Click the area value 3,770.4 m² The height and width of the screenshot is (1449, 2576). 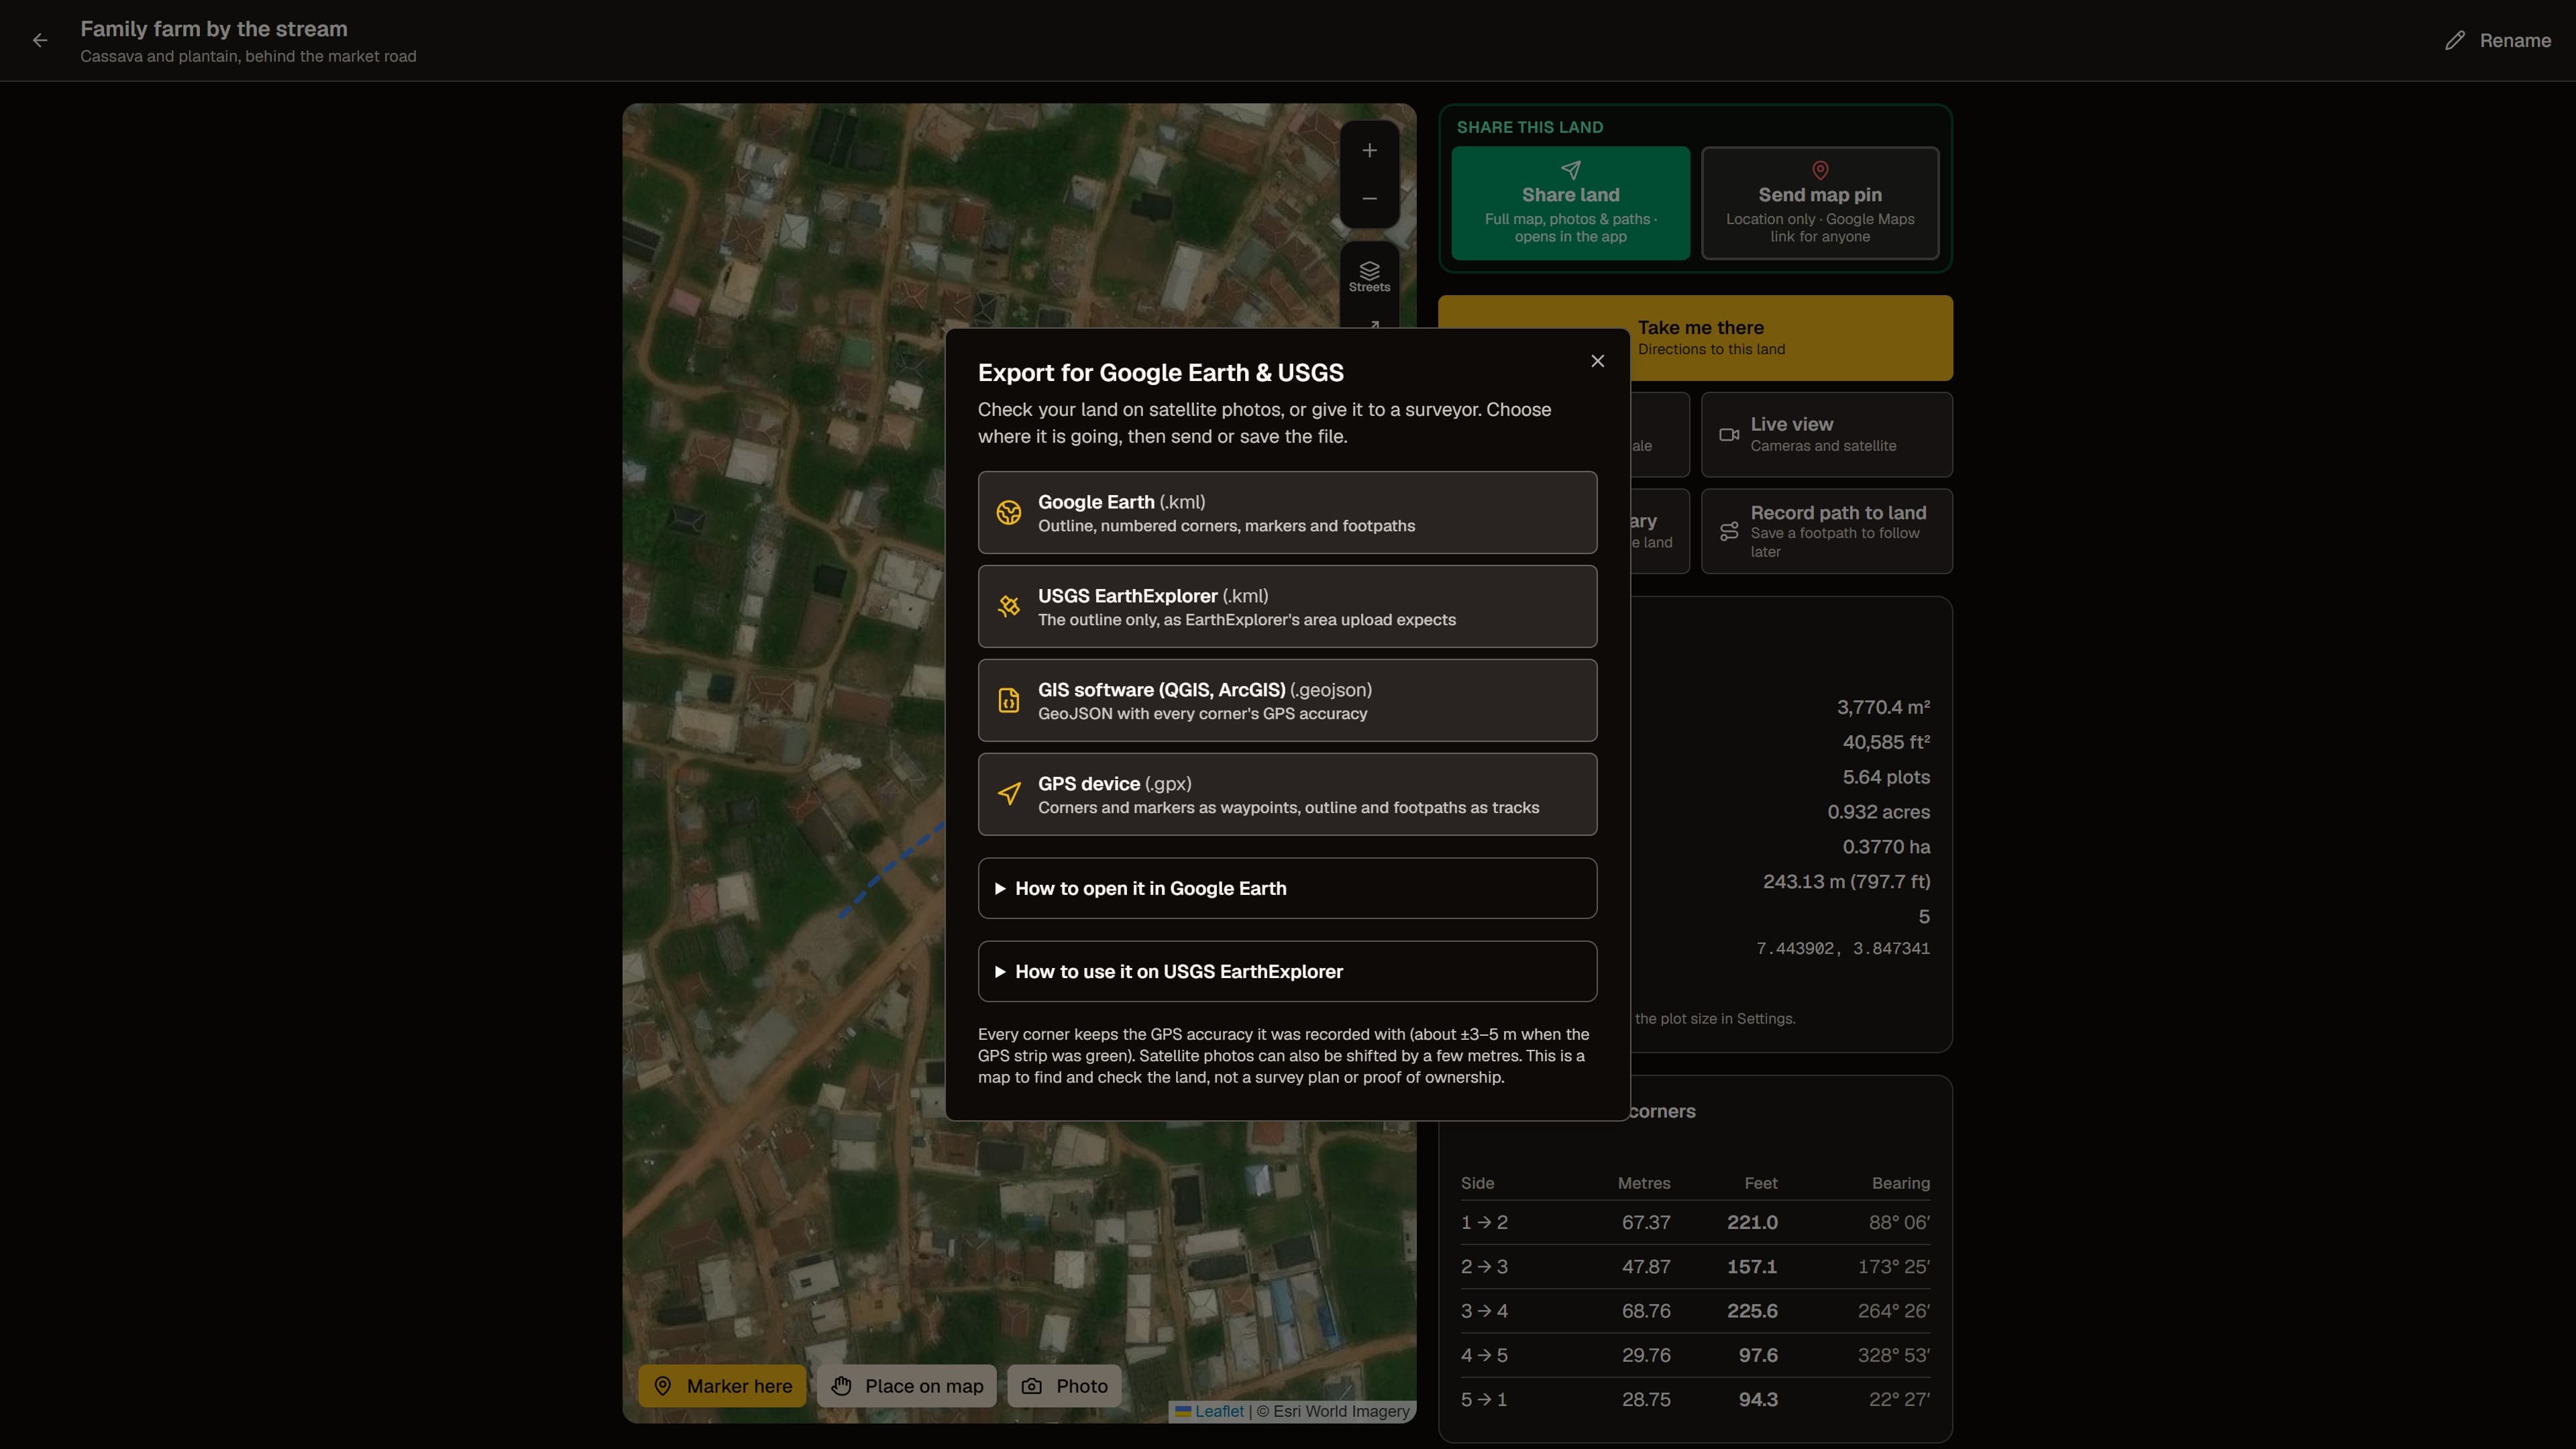[1883, 708]
